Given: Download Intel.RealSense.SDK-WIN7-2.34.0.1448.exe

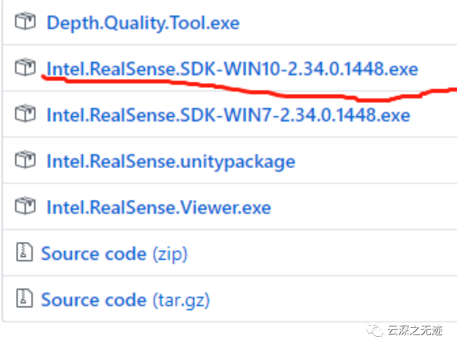Looking at the screenshot, I should coord(228,115).
